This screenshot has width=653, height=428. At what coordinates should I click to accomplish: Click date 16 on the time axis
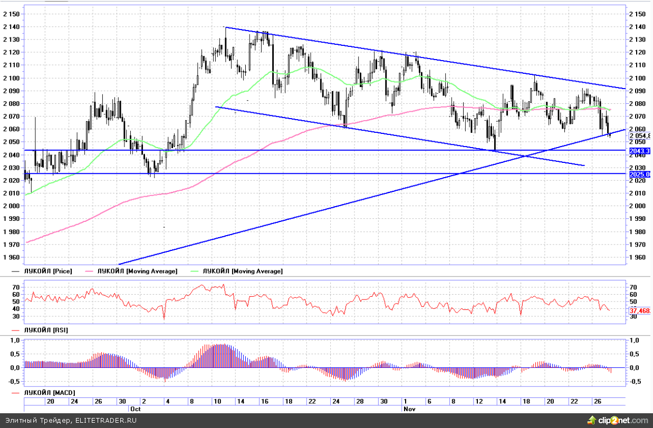click(264, 402)
